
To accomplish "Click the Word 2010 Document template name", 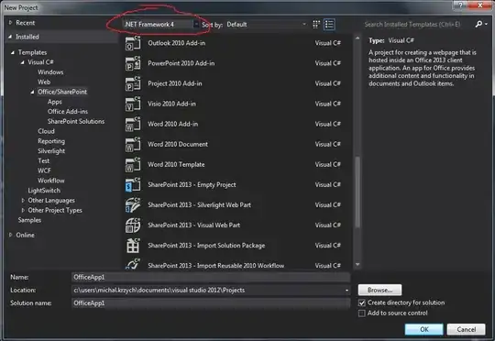I will tap(178, 144).
